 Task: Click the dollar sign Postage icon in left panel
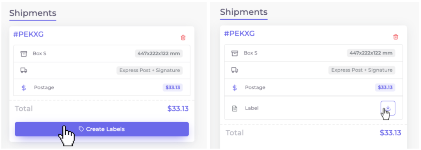tap(24, 88)
